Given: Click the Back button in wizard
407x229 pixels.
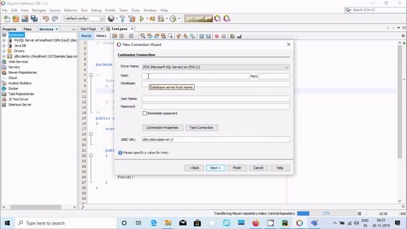Looking at the screenshot, I should point(194,168).
